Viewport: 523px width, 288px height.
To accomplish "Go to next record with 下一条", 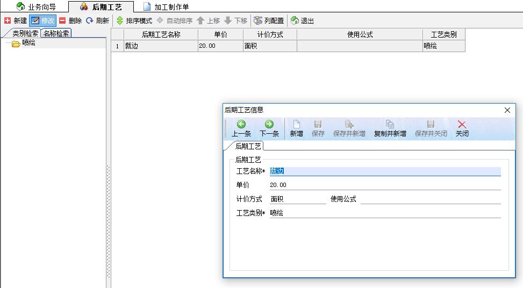I will tap(269, 128).
